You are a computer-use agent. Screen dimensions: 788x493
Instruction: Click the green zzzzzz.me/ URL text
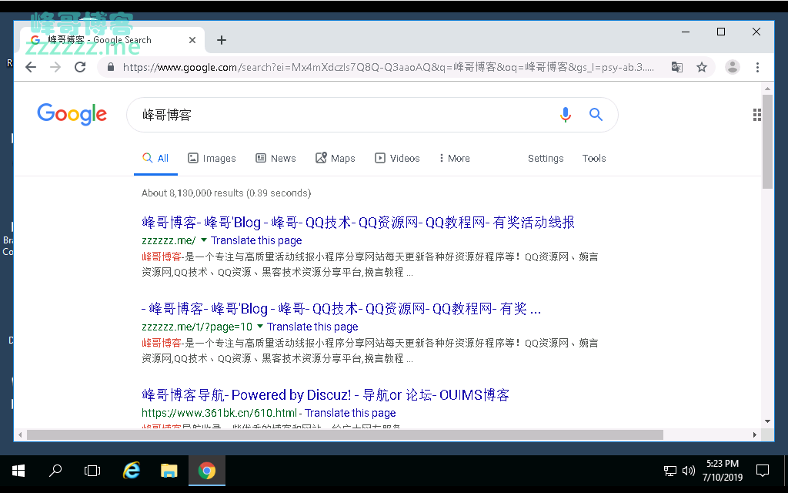click(169, 240)
